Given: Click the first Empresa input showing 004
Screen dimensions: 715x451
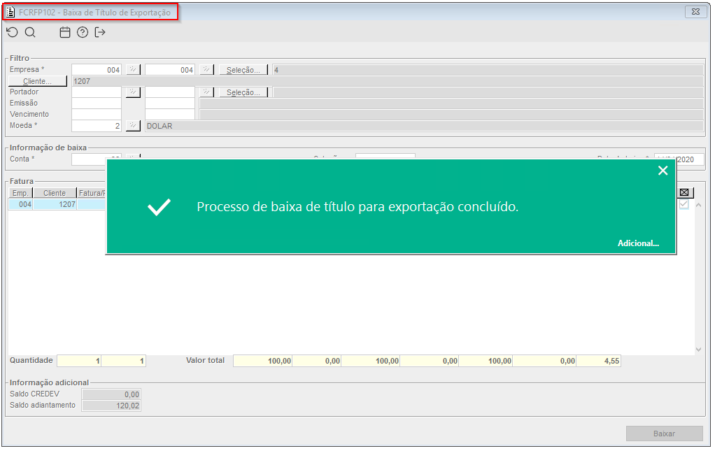Looking at the screenshot, I should 97,70.
